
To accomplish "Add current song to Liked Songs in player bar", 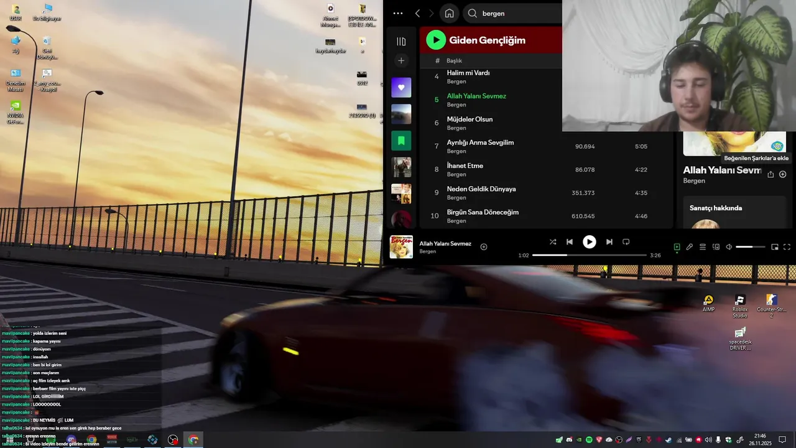I will 484,247.
